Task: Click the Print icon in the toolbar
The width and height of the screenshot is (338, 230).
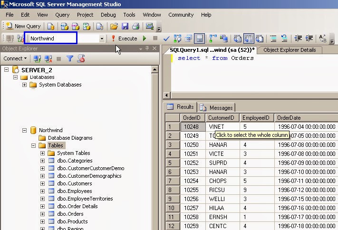Action: coord(135,26)
